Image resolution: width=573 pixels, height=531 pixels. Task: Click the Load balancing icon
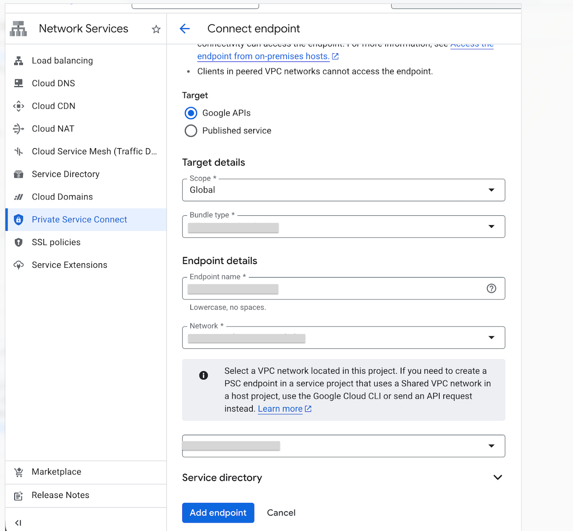(19, 61)
